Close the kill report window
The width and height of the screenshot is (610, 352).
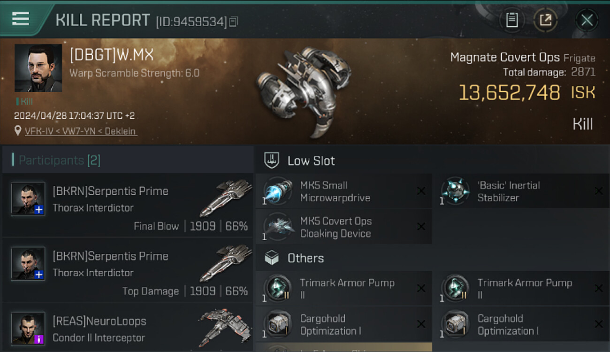[x=587, y=20]
